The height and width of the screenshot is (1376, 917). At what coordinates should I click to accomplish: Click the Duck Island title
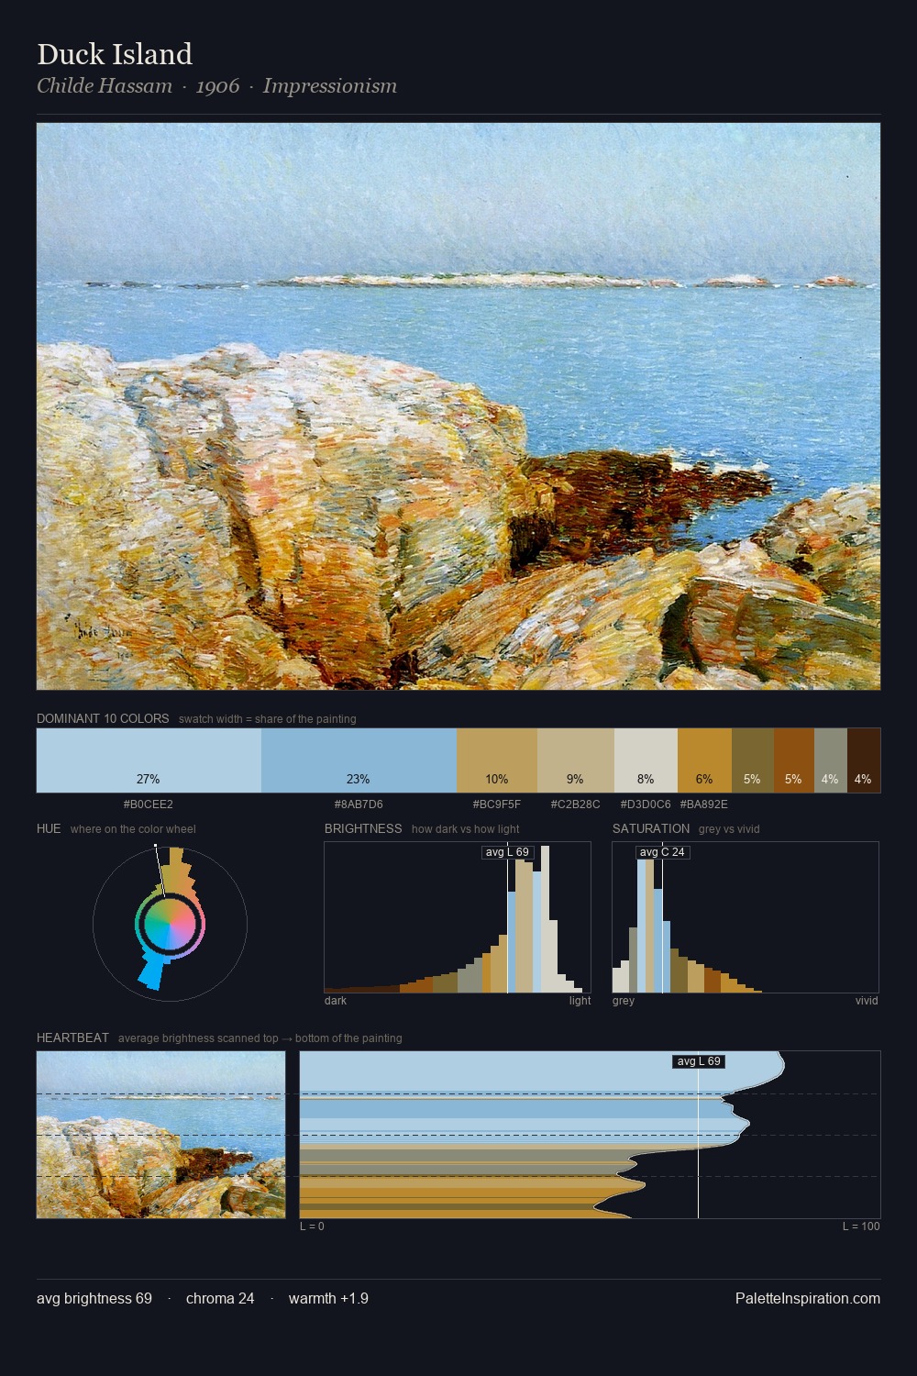(x=115, y=54)
